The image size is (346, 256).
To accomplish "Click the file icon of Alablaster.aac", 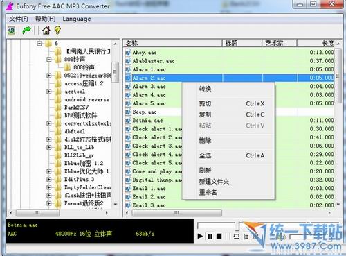I will 128,61.
